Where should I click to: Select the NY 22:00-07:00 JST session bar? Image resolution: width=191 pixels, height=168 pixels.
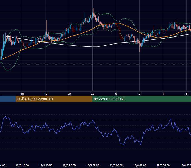pyautogui.click(x=141, y=99)
